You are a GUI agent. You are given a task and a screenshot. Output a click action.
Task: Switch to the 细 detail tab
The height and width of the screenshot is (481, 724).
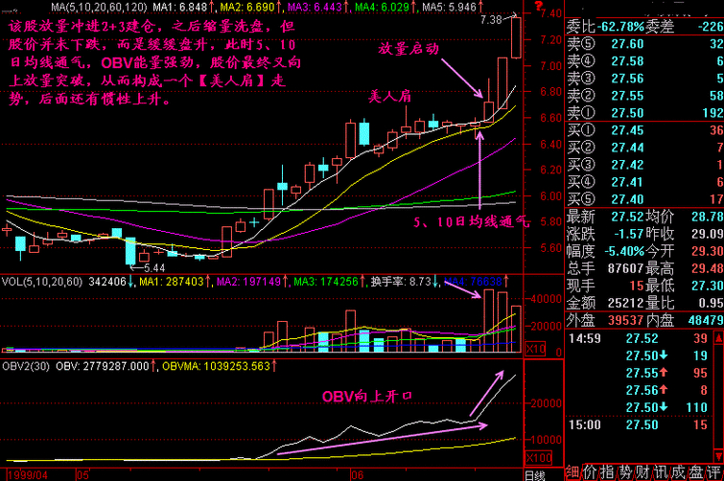572,472
